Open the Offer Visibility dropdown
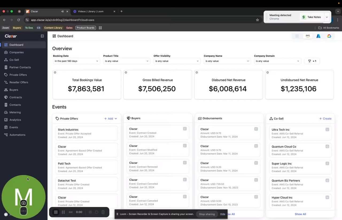Viewport: 342px width, 220px height. (177, 61)
